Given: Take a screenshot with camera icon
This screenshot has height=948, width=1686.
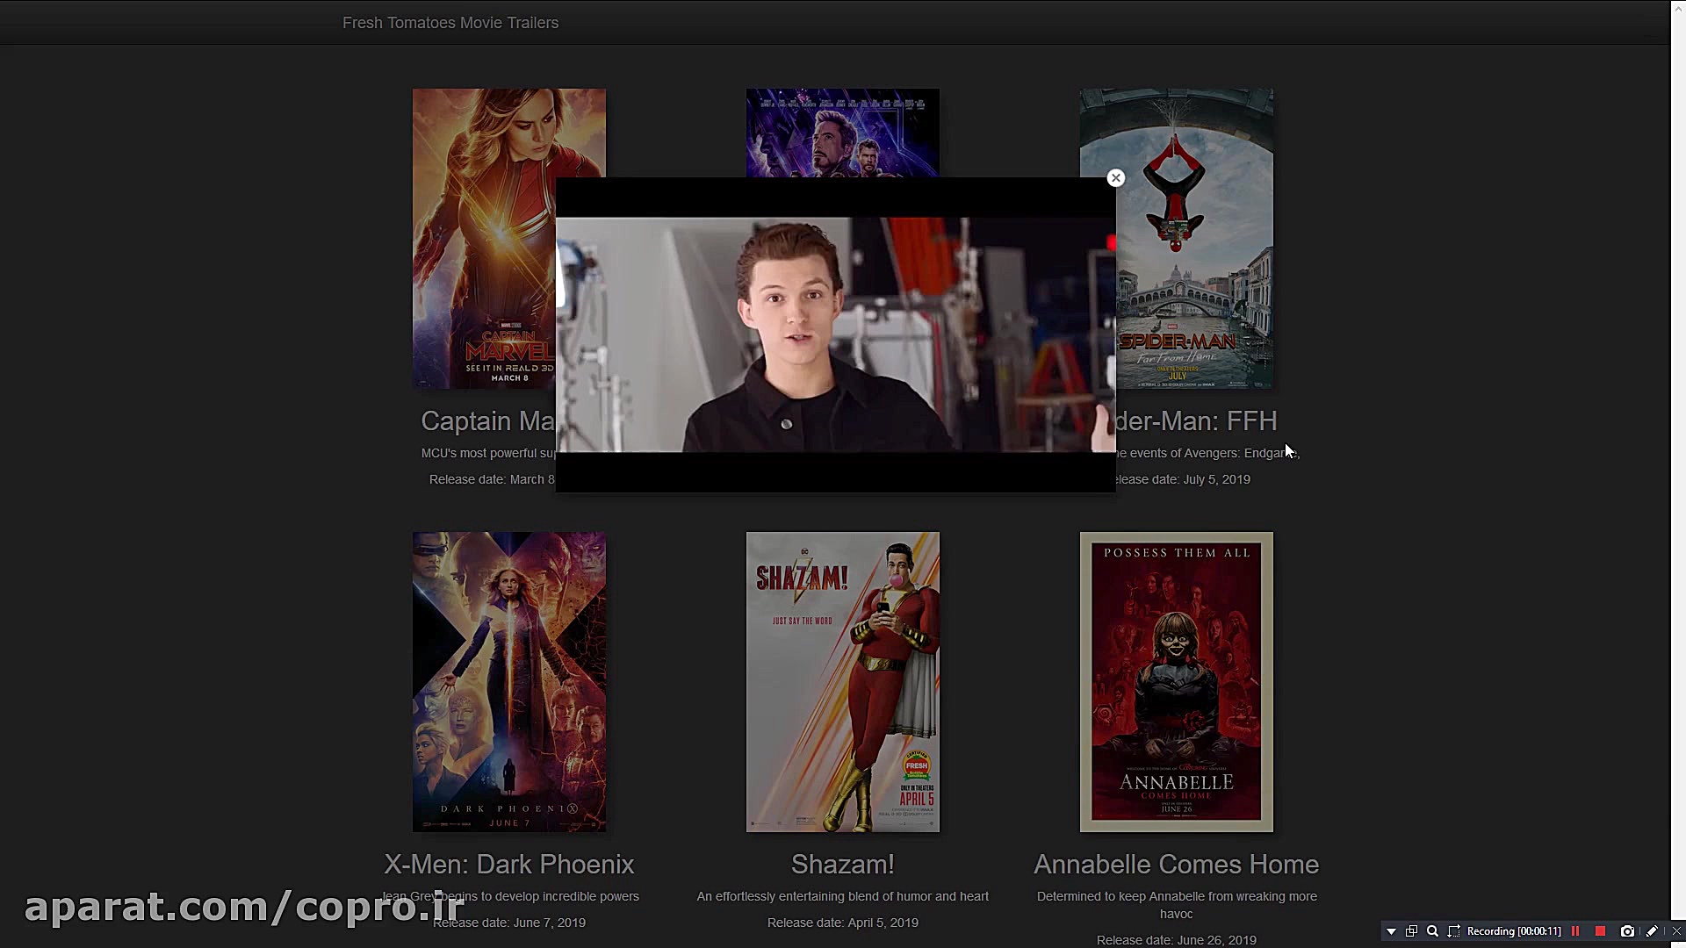Looking at the screenshot, I should pyautogui.click(x=1627, y=931).
